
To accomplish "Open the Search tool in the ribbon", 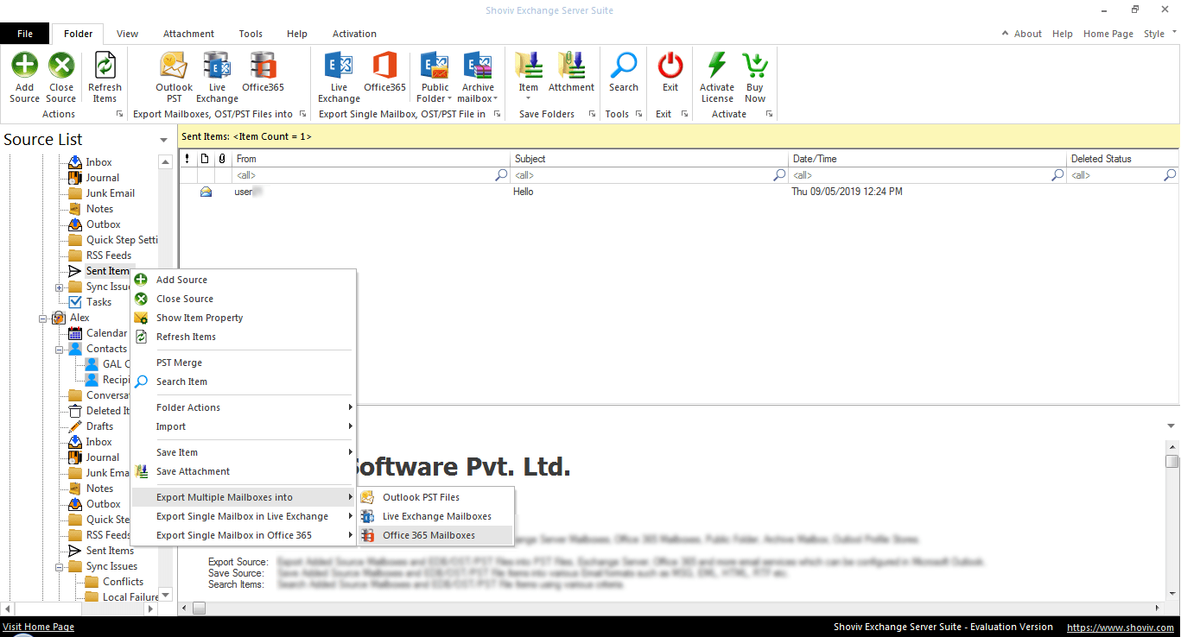I will [x=624, y=72].
